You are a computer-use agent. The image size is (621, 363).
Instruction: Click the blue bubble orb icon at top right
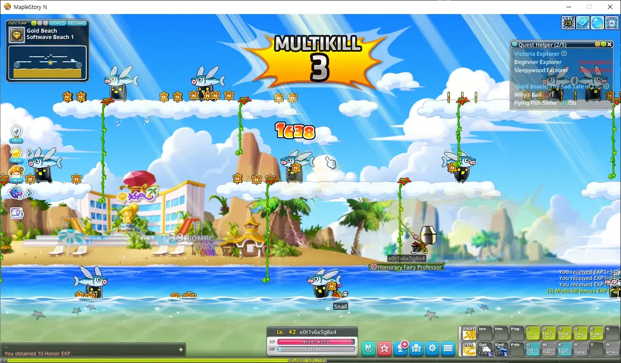point(597,23)
